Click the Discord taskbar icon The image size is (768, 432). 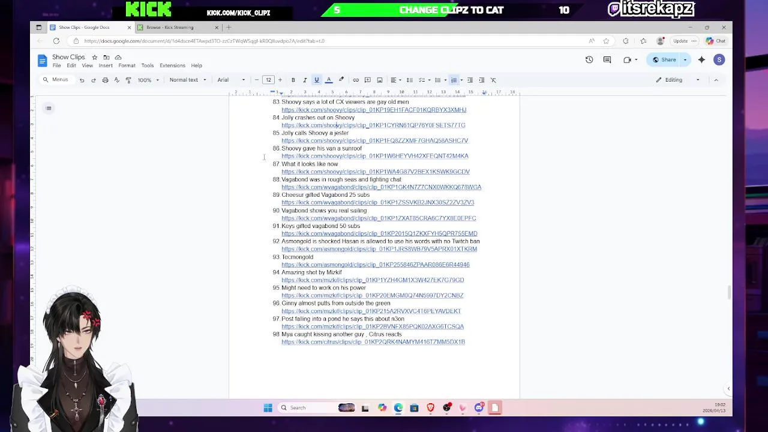479,408
